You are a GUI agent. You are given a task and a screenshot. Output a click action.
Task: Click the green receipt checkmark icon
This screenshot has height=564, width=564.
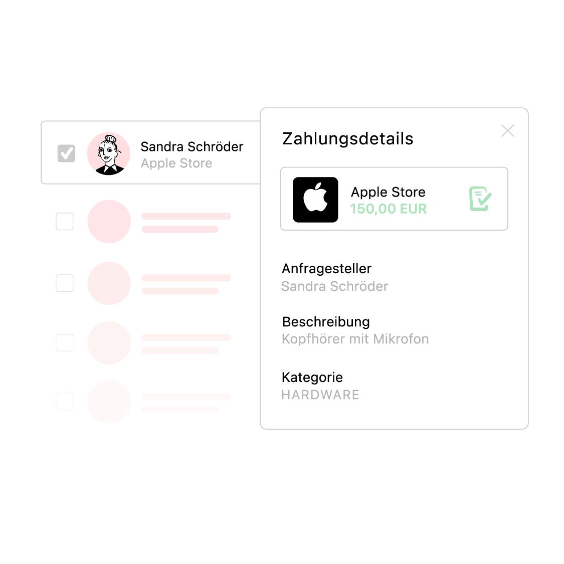tap(480, 199)
